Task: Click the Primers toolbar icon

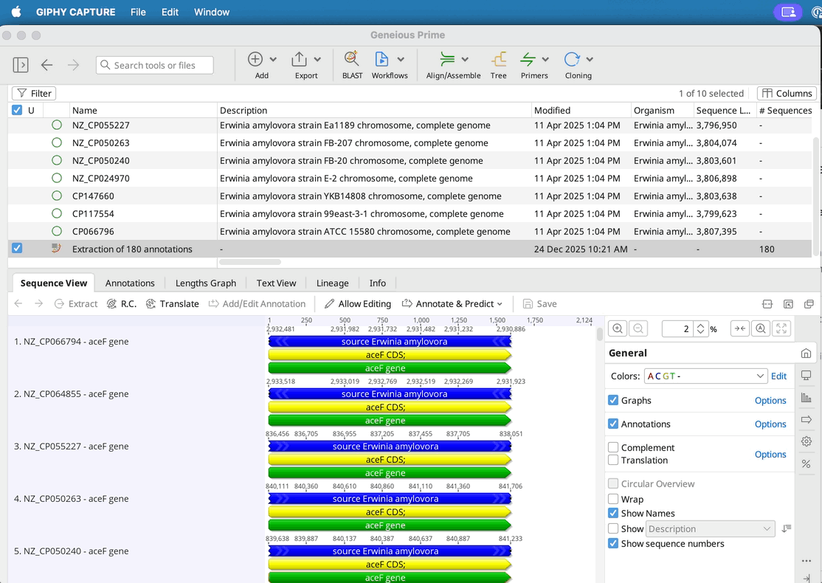Action: click(528, 60)
